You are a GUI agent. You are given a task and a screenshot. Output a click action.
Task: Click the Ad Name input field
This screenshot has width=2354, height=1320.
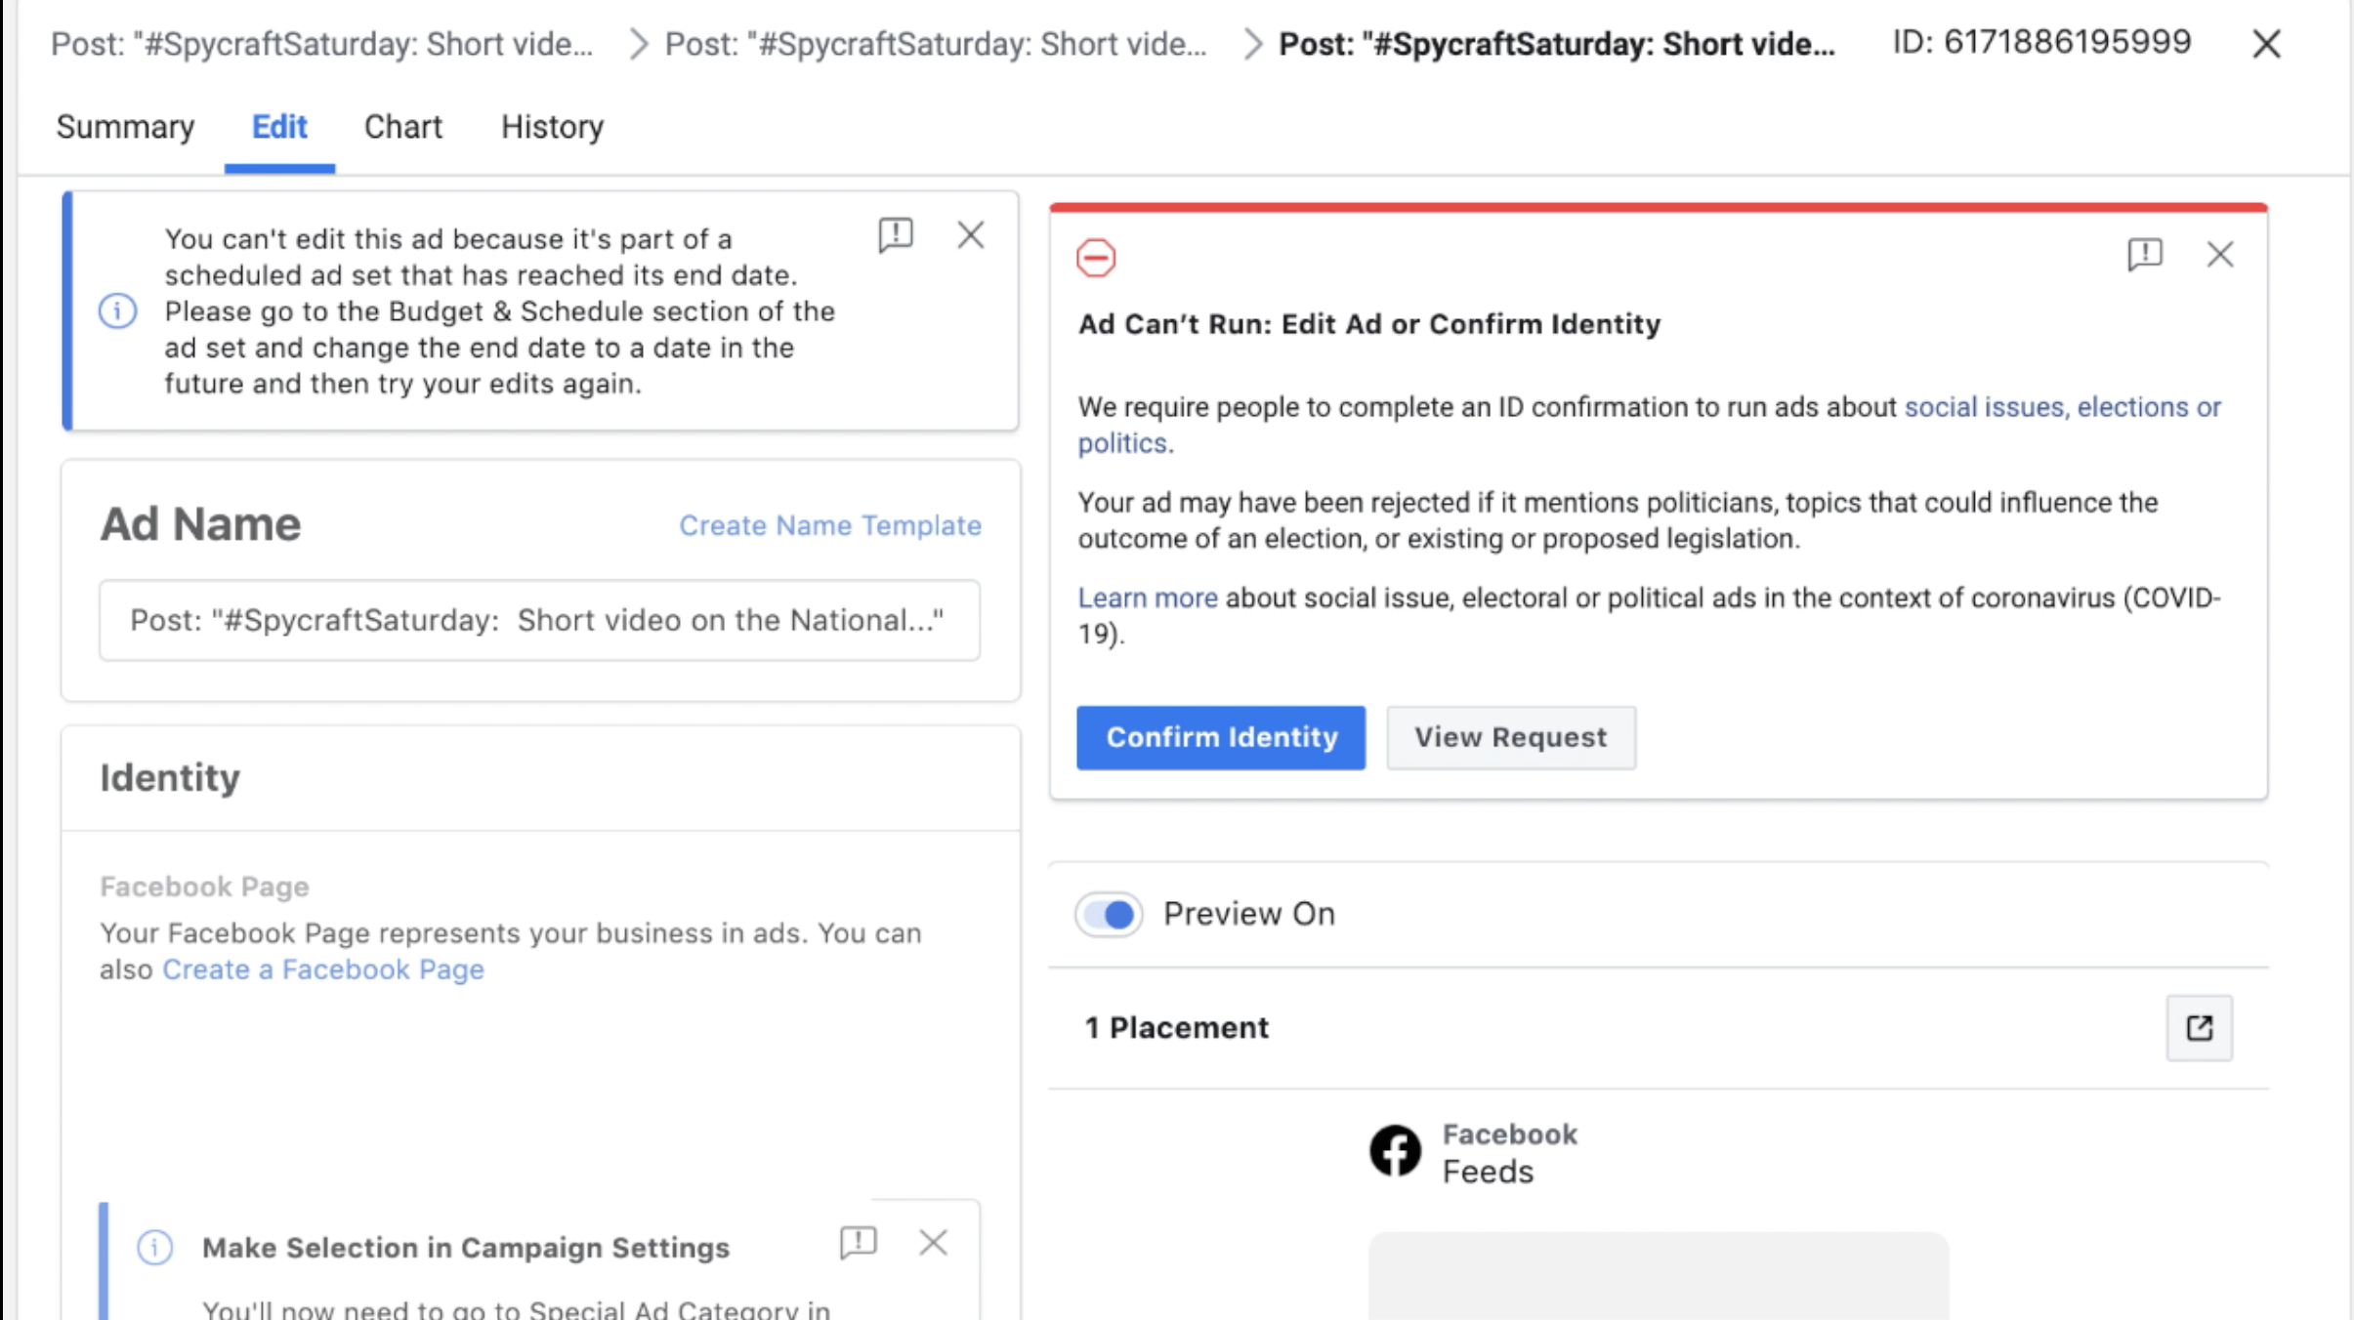coord(539,621)
